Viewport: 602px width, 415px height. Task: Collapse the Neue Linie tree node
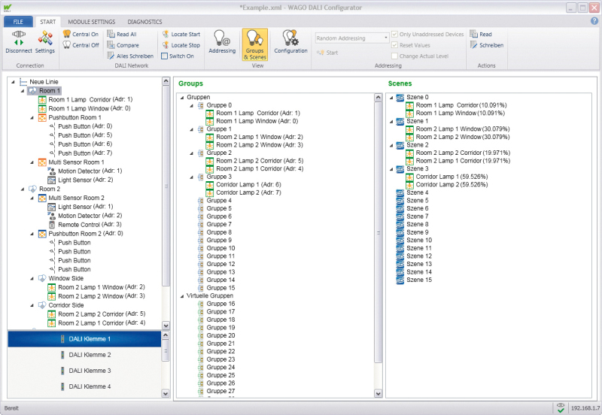(13, 82)
